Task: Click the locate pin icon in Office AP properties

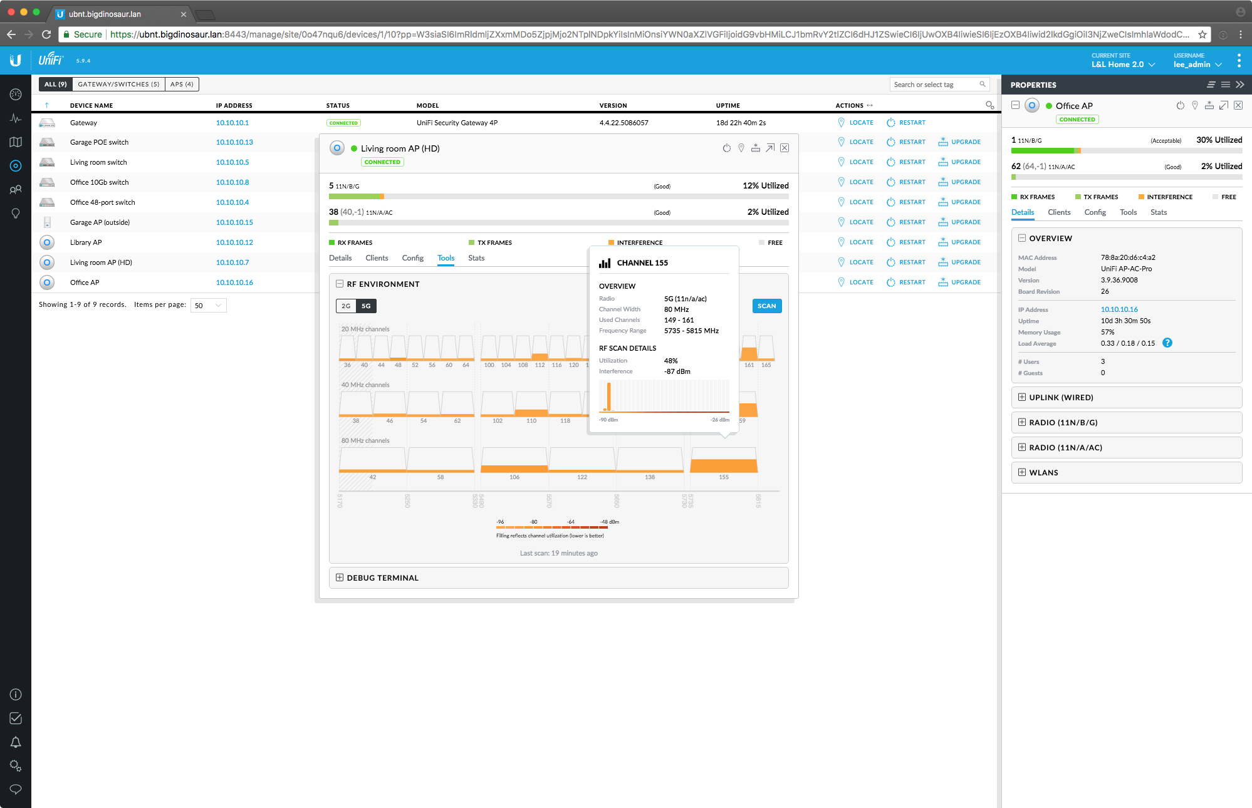Action: [1194, 105]
